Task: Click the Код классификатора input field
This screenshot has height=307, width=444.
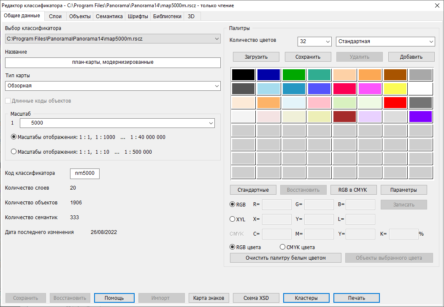Action: click(x=85, y=173)
